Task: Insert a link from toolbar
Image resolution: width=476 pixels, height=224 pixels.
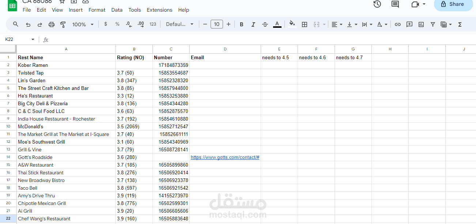Action: pos(398,24)
